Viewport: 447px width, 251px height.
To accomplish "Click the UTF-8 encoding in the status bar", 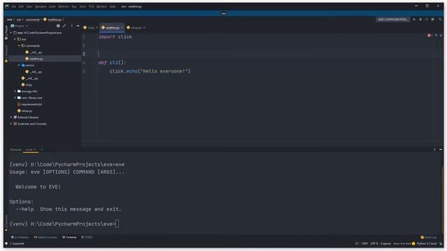I will click(x=374, y=243).
